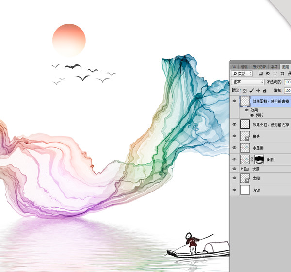Open the 类型 filter type dropdown
This screenshot has height=272, width=291.
click(x=242, y=74)
